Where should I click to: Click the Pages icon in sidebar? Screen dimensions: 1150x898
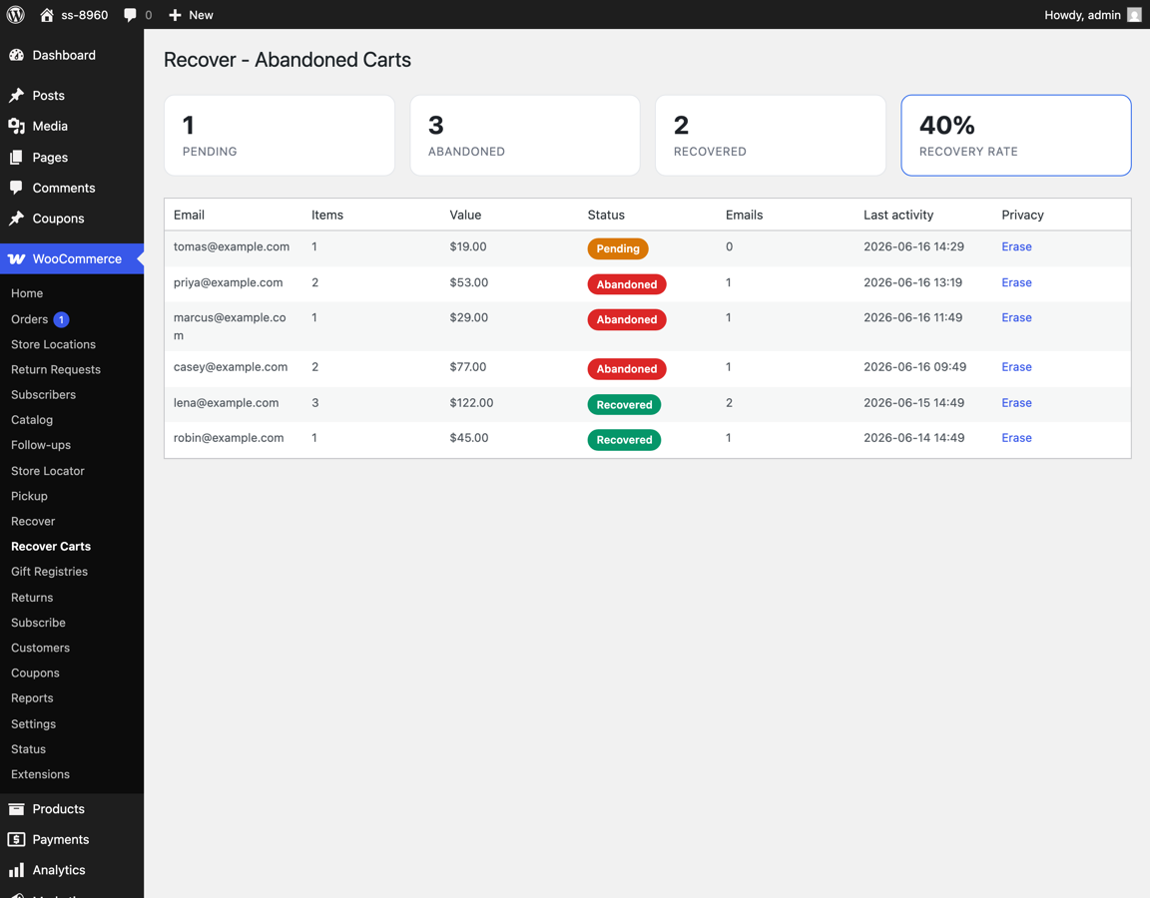click(x=16, y=157)
